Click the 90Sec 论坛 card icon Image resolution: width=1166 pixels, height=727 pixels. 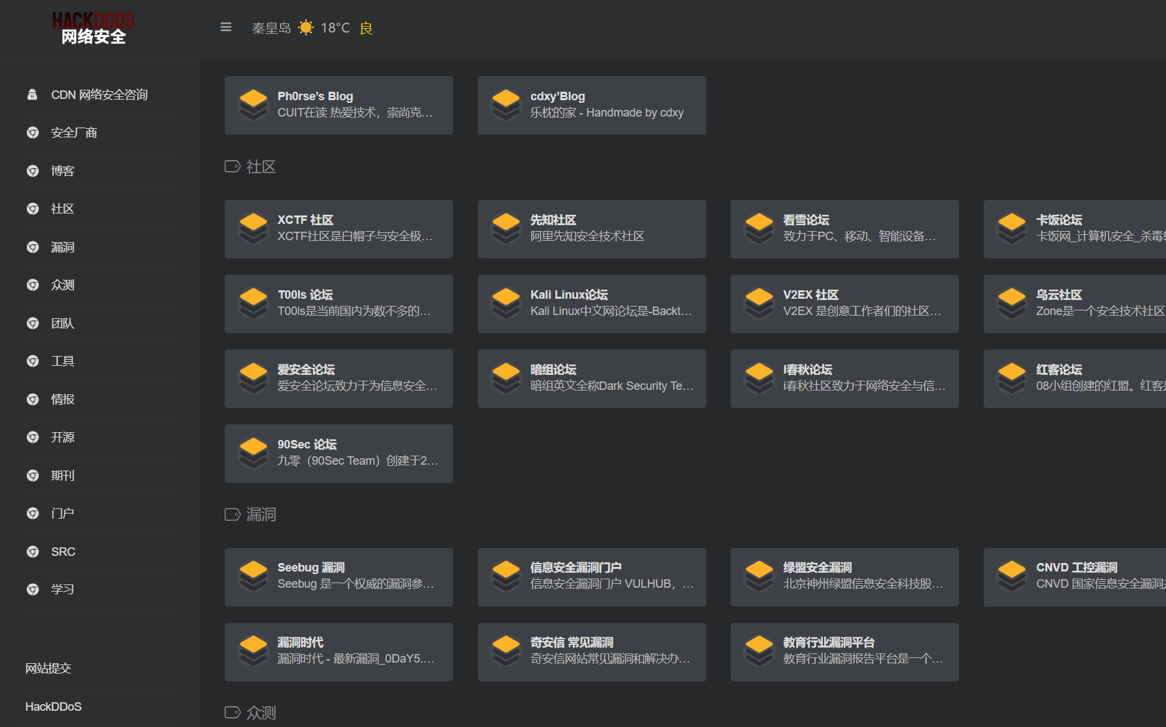(253, 454)
